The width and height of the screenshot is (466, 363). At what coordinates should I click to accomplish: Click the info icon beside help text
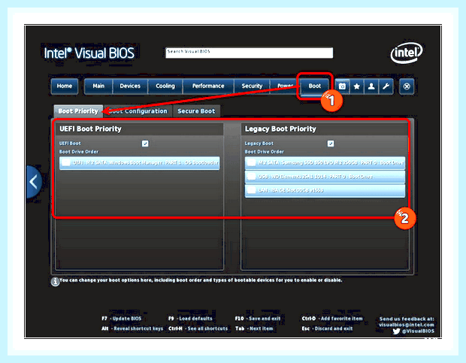click(x=55, y=281)
